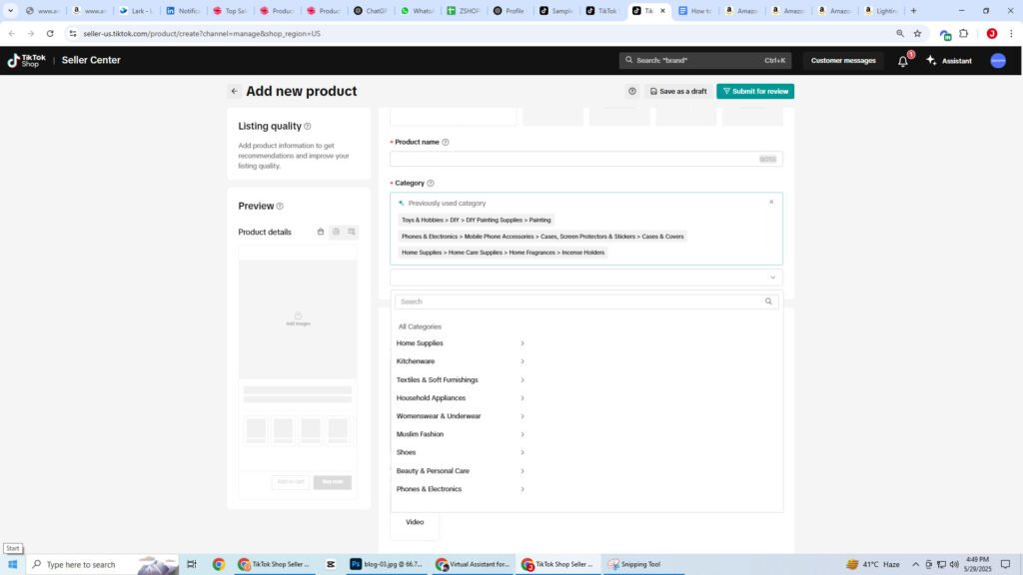Switch to the Lighting browser tab
This screenshot has height=575, width=1023.
[881, 10]
